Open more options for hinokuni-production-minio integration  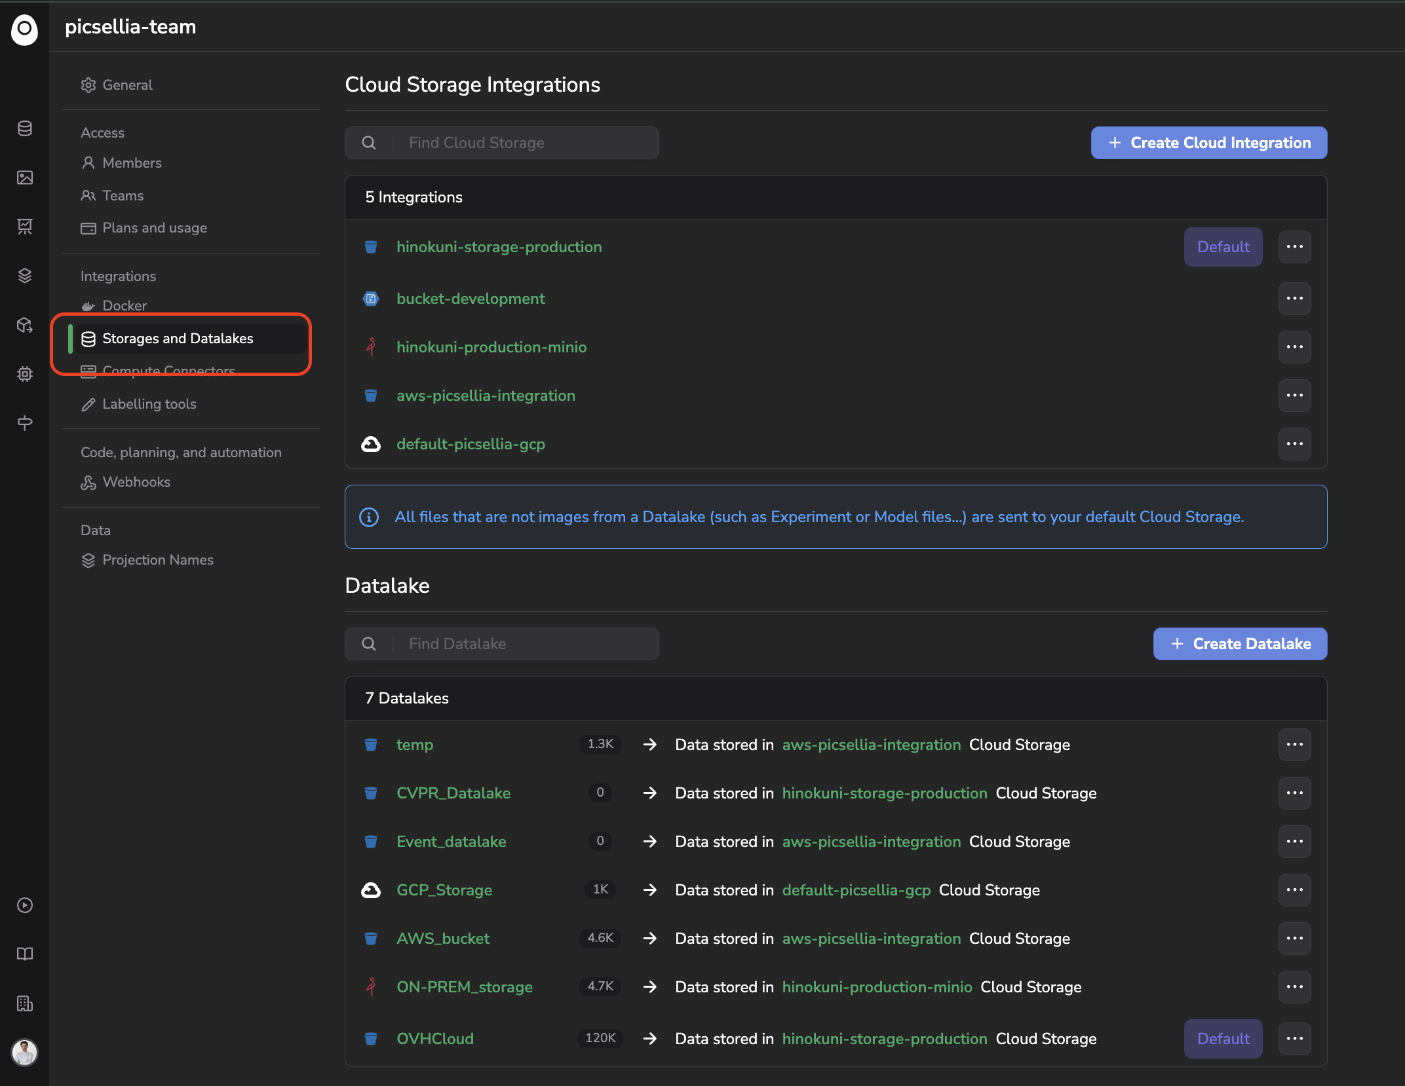(1295, 347)
